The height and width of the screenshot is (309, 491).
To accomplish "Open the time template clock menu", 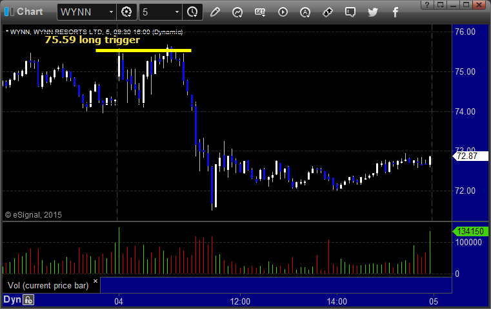I will 192,12.
